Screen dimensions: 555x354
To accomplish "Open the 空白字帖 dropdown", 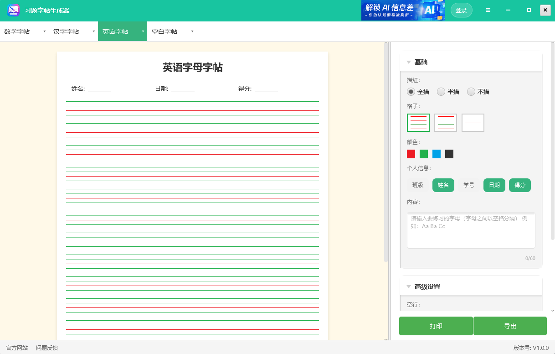I will coord(192,31).
